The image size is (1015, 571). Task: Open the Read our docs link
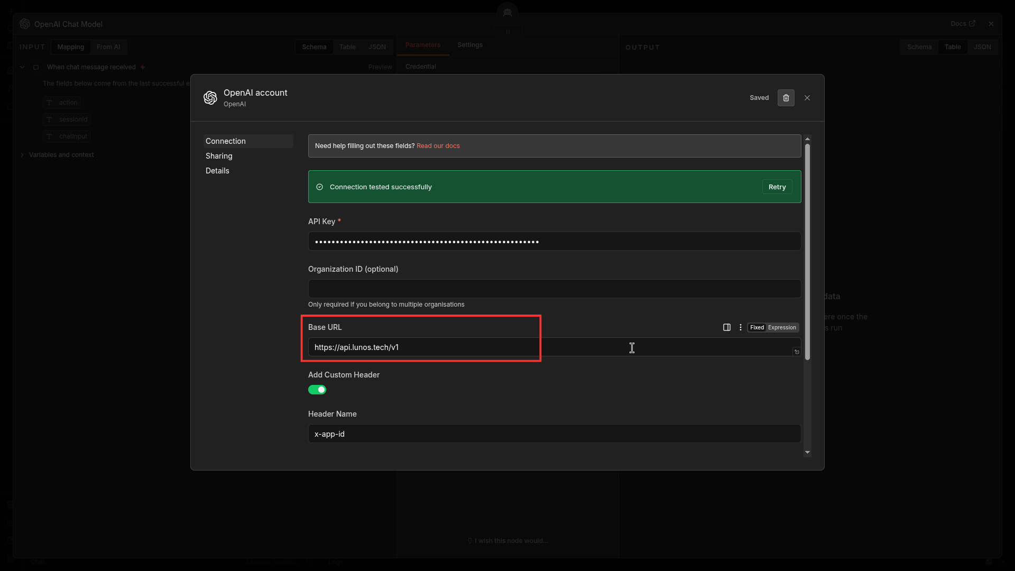[x=438, y=146]
